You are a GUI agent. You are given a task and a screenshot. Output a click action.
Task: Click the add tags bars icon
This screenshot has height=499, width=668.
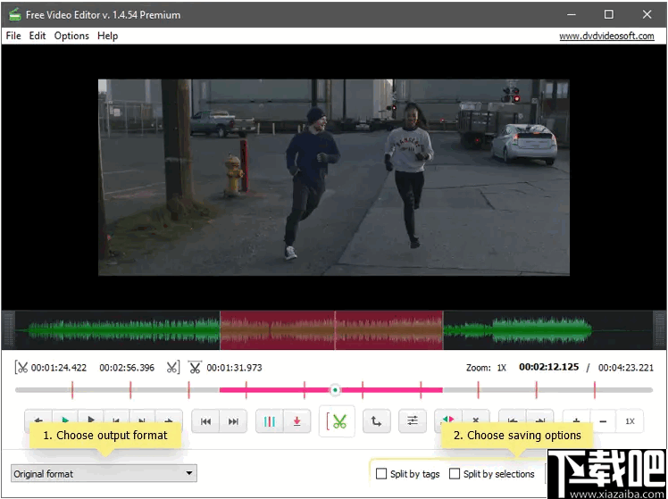[x=269, y=421]
